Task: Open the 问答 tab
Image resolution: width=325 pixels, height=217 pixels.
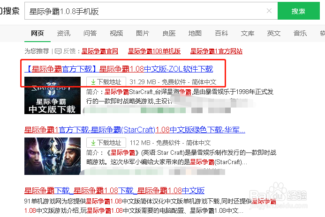Action: coord(90,33)
